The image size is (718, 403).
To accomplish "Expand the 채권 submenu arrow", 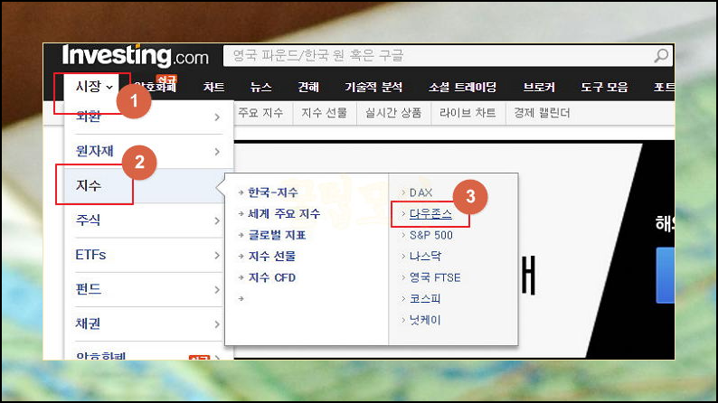I will pos(217,324).
